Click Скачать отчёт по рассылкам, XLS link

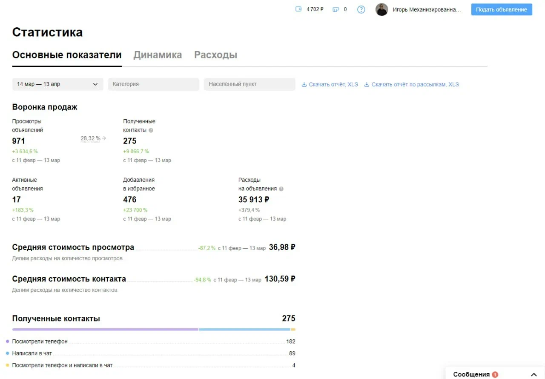415,84
